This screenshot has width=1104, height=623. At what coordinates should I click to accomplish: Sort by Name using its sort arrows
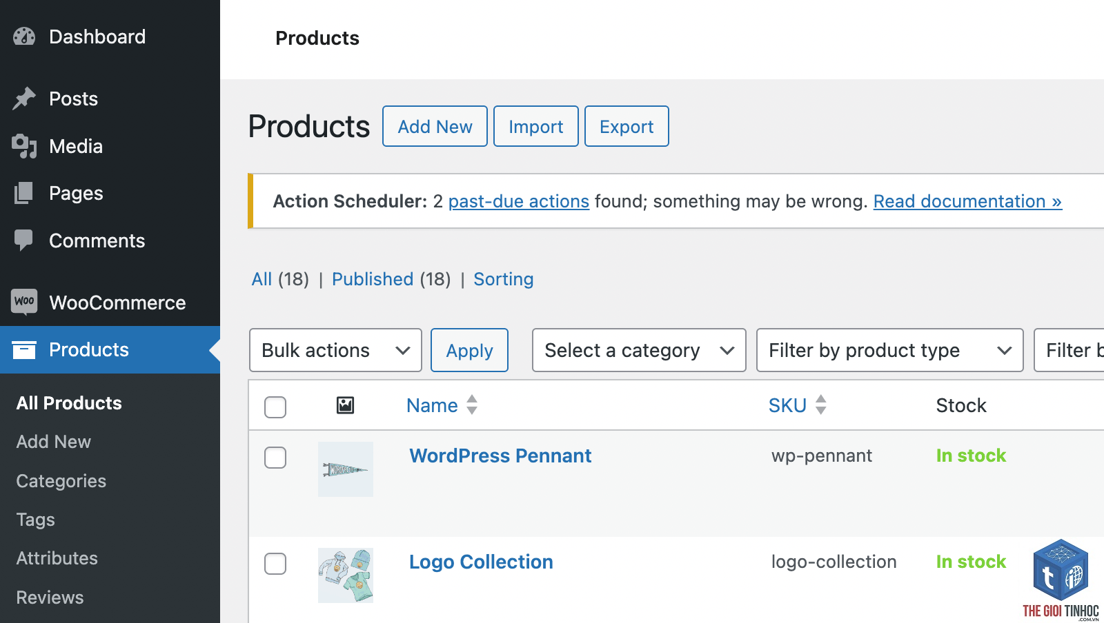472,405
